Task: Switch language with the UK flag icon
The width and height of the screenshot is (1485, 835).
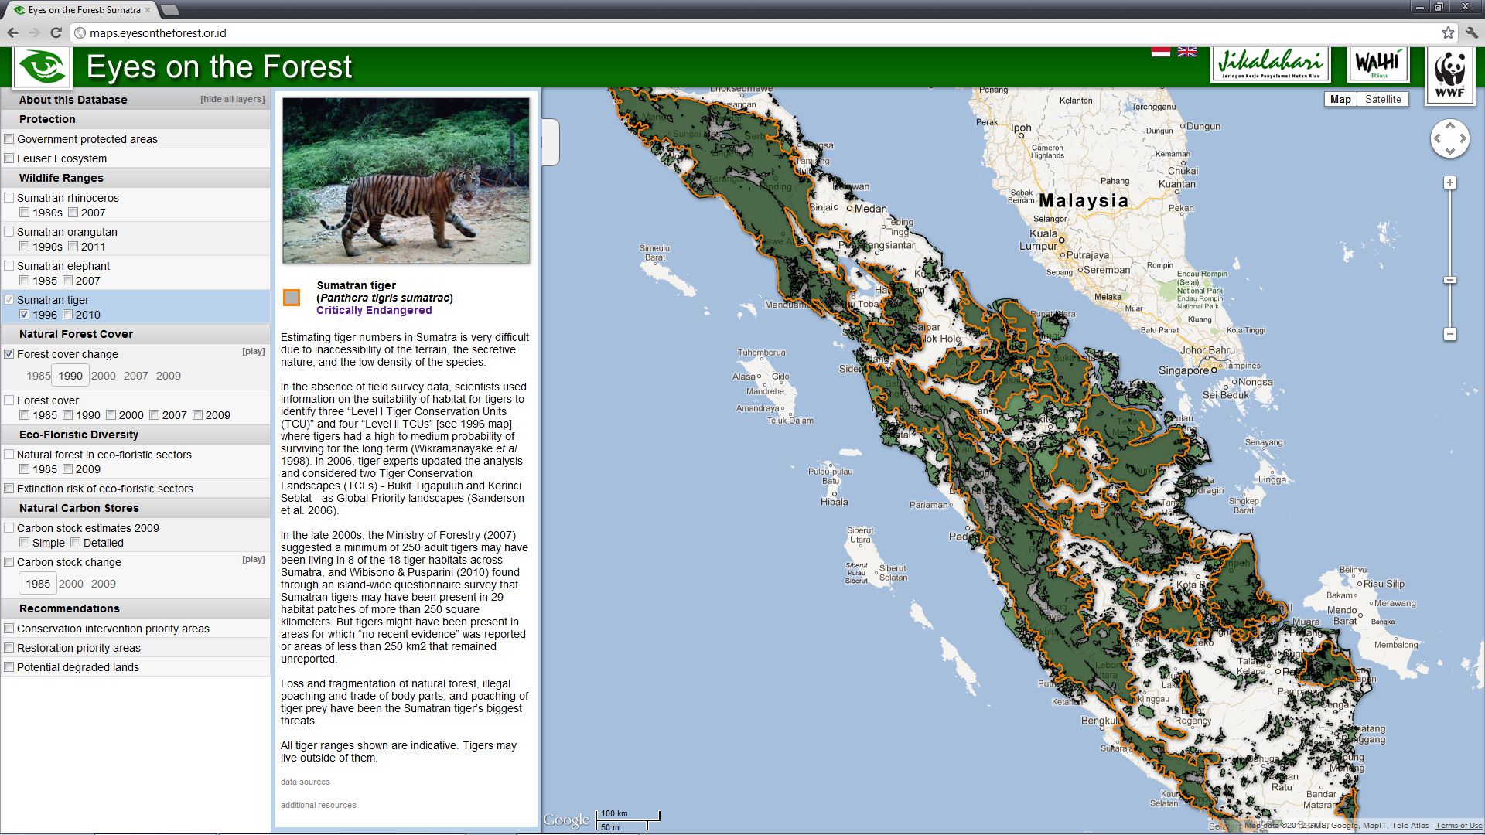Action: 1186,52
